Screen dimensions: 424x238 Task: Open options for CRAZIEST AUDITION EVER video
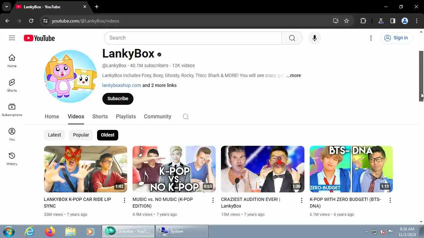tap(302, 200)
